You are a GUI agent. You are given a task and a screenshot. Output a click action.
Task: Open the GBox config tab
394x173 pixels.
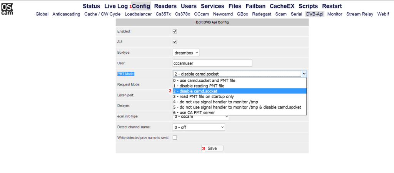point(242,14)
